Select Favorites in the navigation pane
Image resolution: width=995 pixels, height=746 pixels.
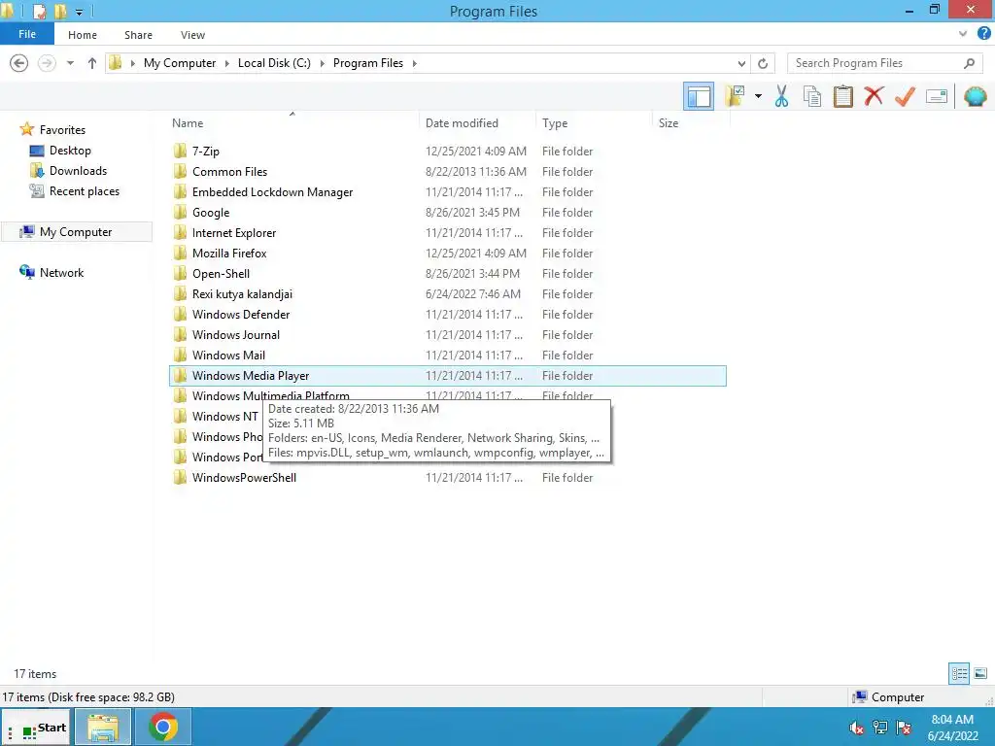62,129
